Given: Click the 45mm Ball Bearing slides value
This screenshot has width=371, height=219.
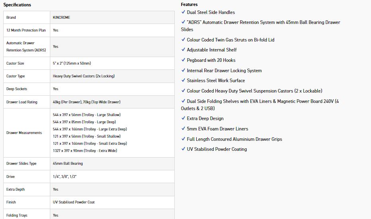Looking at the screenshot, I should pyautogui.click(x=68, y=164).
